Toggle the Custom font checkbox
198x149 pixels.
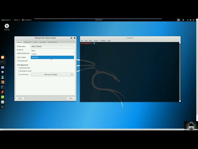(19, 74)
